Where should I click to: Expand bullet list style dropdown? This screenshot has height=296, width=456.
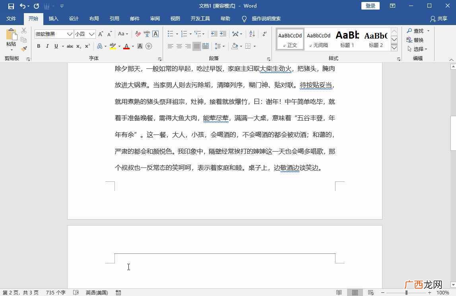tap(177, 34)
